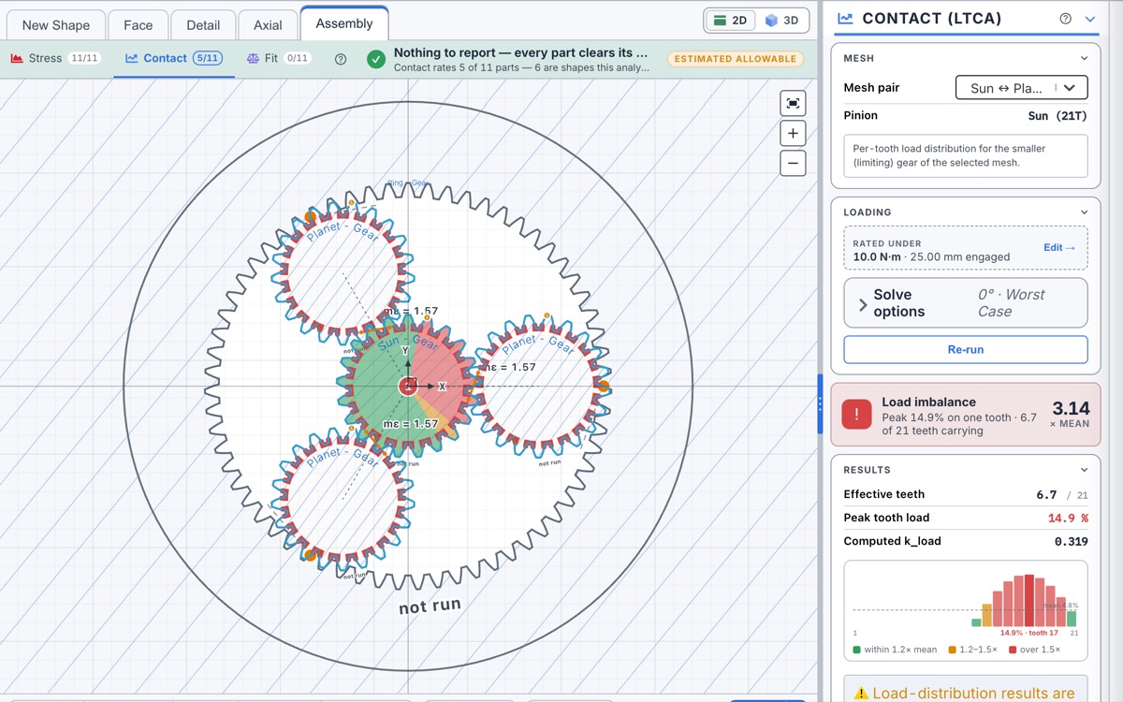Click the Edit loading link
The width and height of the screenshot is (1123, 702).
click(x=1059, y=247)
